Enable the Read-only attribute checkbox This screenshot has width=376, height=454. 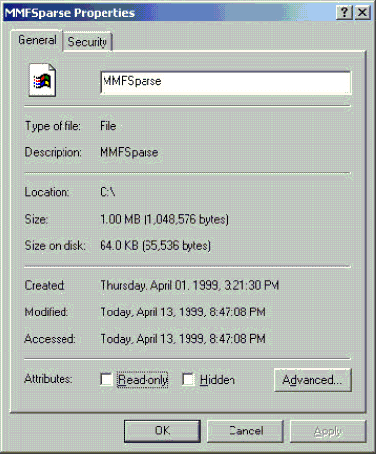pos(106,379)
